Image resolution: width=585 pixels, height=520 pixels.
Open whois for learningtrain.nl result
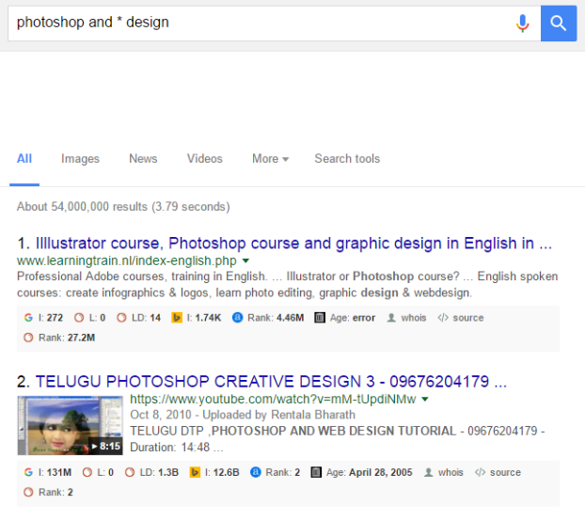click(x=406, y=318)
